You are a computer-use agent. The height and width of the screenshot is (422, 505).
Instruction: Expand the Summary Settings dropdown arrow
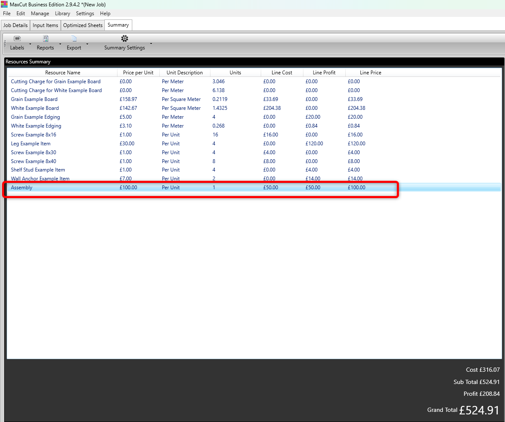[x=151, y=44]
